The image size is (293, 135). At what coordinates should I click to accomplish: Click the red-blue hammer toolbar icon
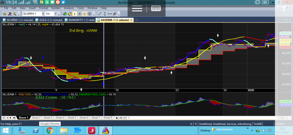point(10,14)
